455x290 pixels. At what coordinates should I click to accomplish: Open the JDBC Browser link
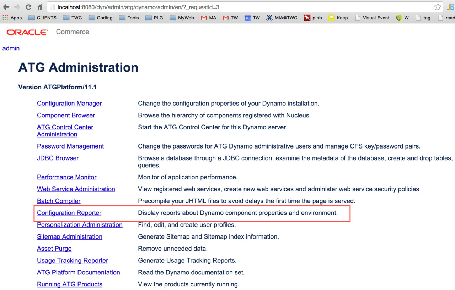click(58, 158)
